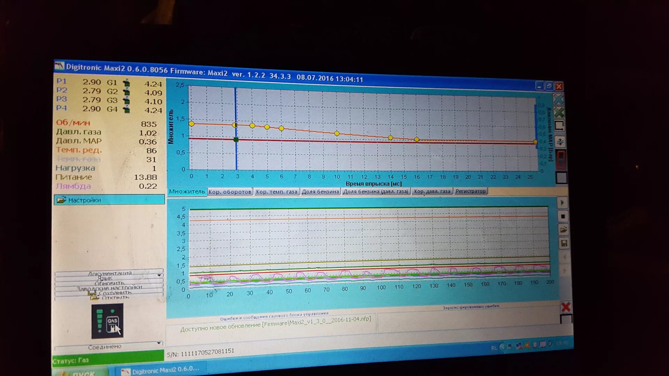Screen dimensions: 669x376
Task: Click the Об/мин value 835
Action: 149,124
